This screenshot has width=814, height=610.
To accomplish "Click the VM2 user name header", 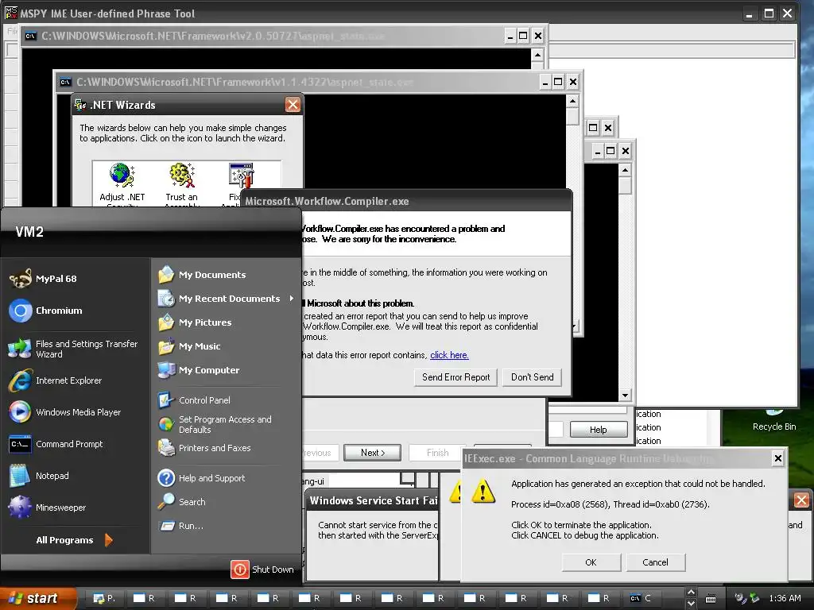I will point(29,232).
